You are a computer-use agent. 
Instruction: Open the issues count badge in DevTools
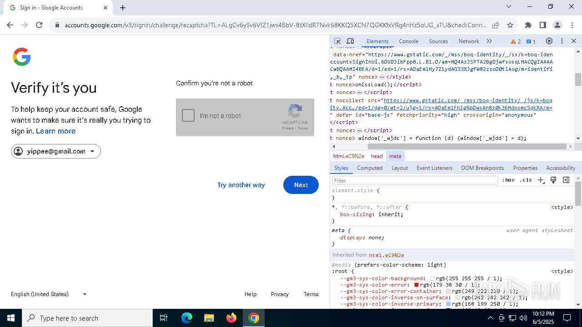531,41
